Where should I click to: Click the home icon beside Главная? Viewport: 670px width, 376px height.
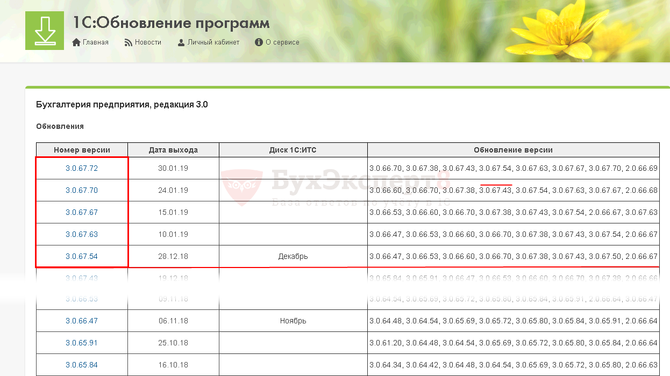(x=76, y=42)
